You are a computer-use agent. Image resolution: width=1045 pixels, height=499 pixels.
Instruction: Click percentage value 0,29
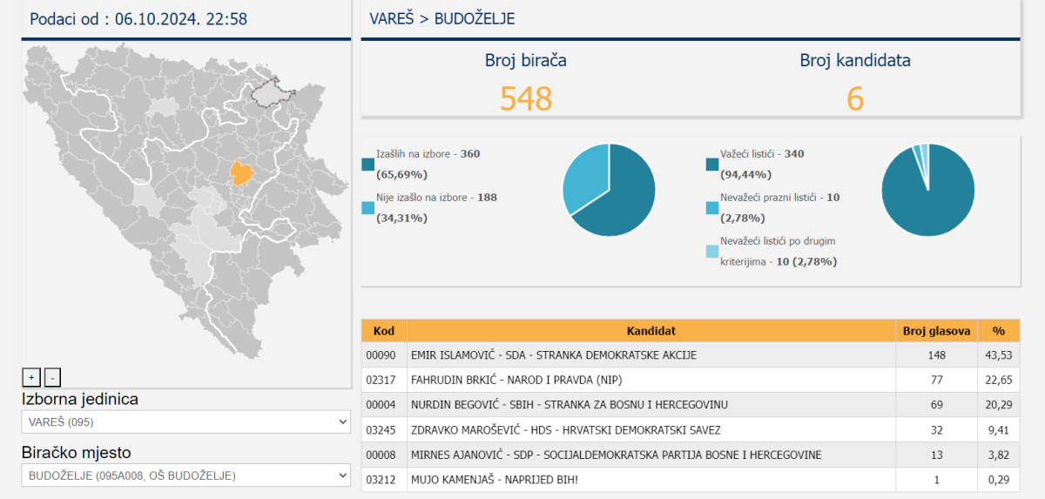(999, 480)
